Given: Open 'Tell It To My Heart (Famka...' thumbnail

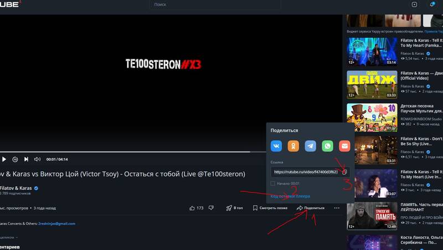Looking at the screenshot, I should click(x=372, y=52).
